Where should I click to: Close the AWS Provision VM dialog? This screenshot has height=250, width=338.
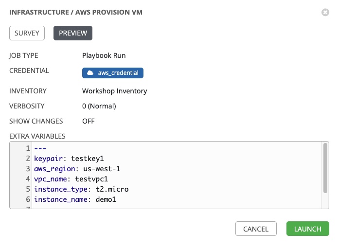(x=325, y=12)
